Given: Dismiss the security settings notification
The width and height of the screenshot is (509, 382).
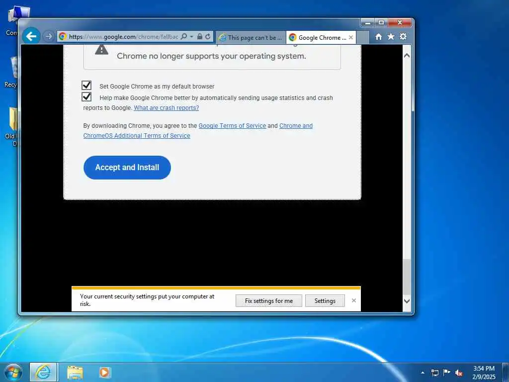Looking at the screenshot, I should point(354,300).
